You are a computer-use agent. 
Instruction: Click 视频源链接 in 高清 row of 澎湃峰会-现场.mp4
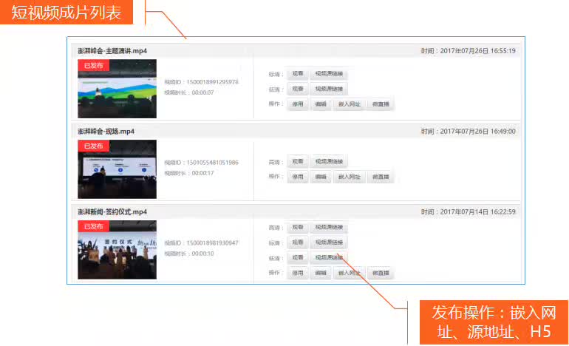[329, 161]
